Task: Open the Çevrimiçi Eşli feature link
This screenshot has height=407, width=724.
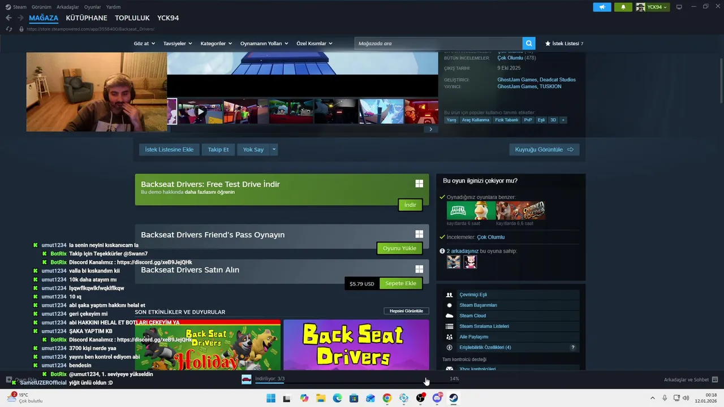Action: coord(473,295)
